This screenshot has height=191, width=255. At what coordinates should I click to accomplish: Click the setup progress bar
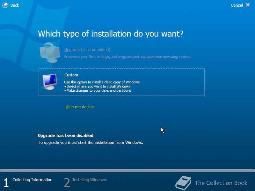pos(127,171)
